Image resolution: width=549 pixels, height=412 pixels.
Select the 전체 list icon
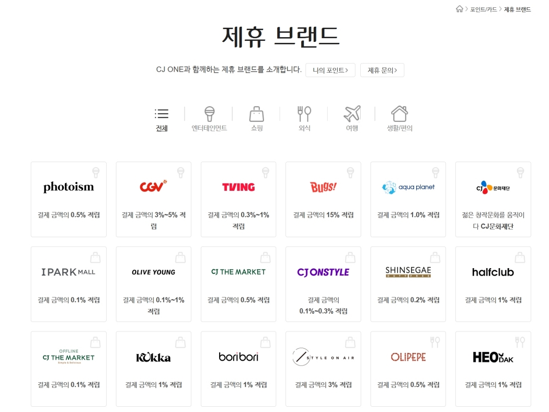pyautogui.click(x=162, y=113)
